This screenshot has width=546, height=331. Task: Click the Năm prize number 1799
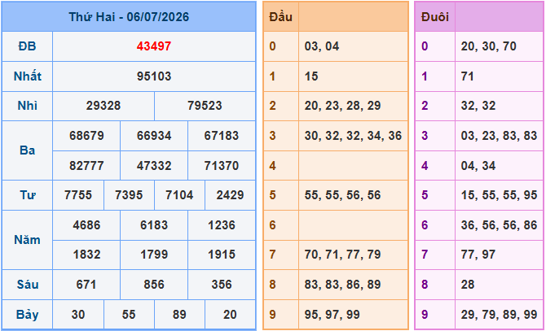(154, 255)
